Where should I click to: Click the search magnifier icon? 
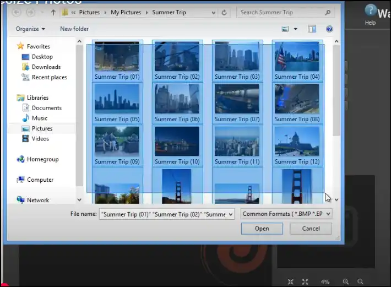pos(328,12)
